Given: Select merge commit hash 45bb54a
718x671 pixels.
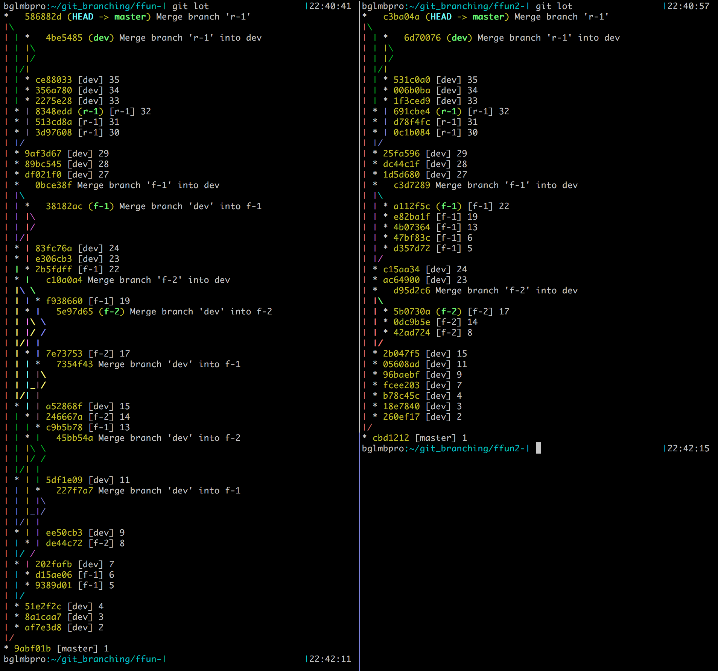Looking at the screenshot, I should [75, 438].
